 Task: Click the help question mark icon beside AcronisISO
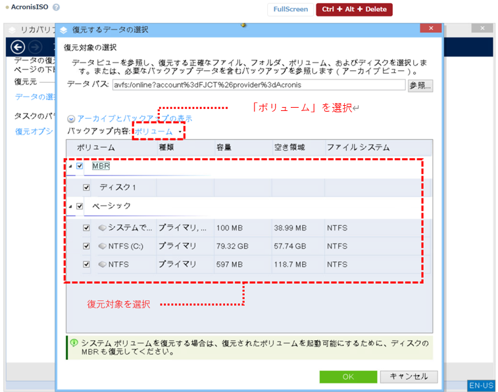(56, 8)
